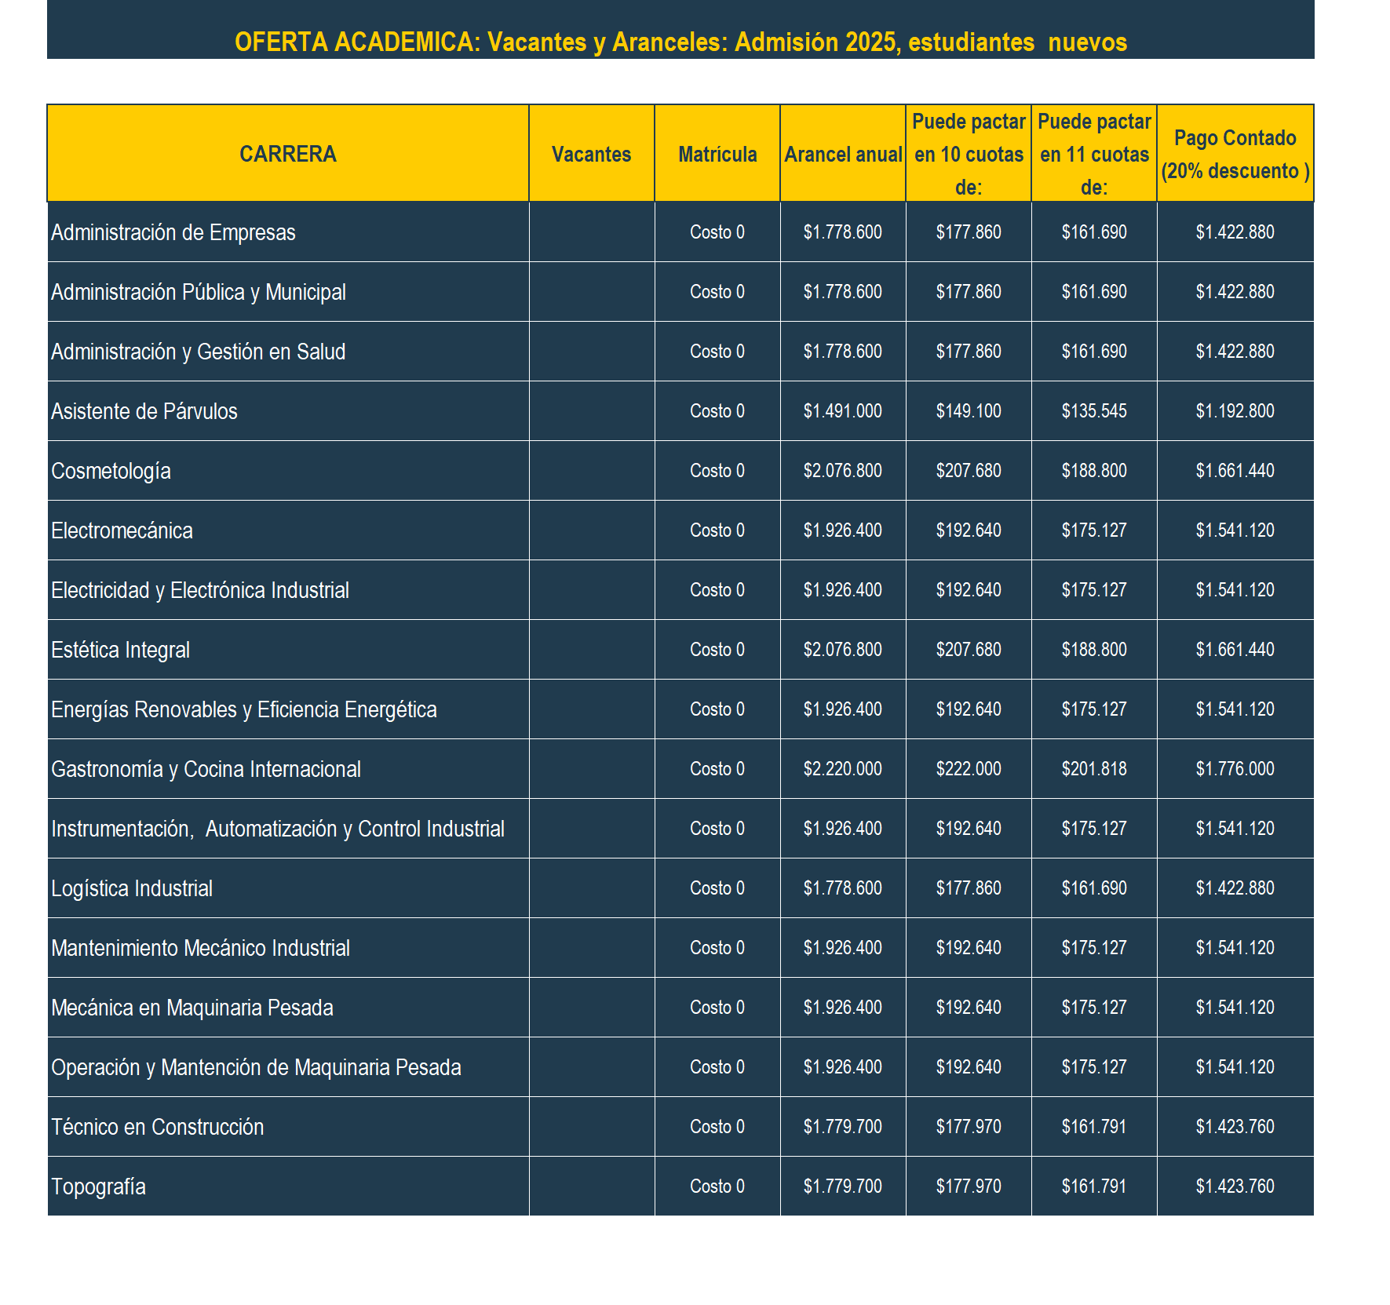Click the OFERTA ACADEMICA title heading
The image size is (1390, 1305).
pyautogui.click(x=680, y=42)
